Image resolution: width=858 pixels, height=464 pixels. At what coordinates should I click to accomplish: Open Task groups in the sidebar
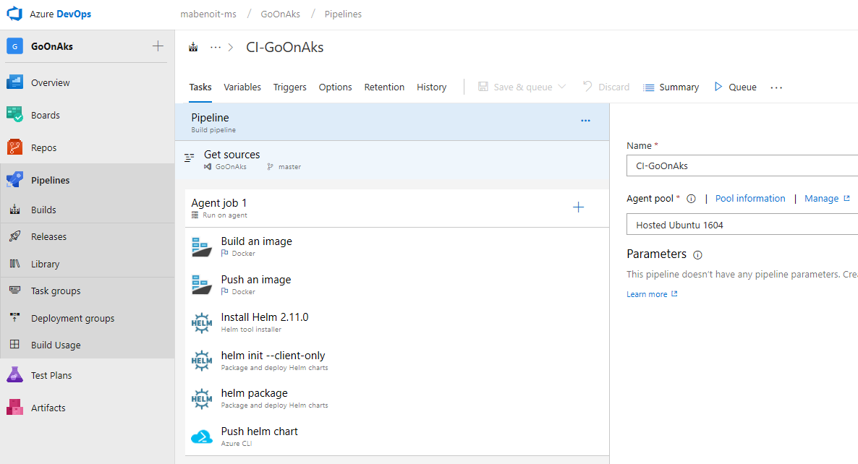(x=54, y=291)
